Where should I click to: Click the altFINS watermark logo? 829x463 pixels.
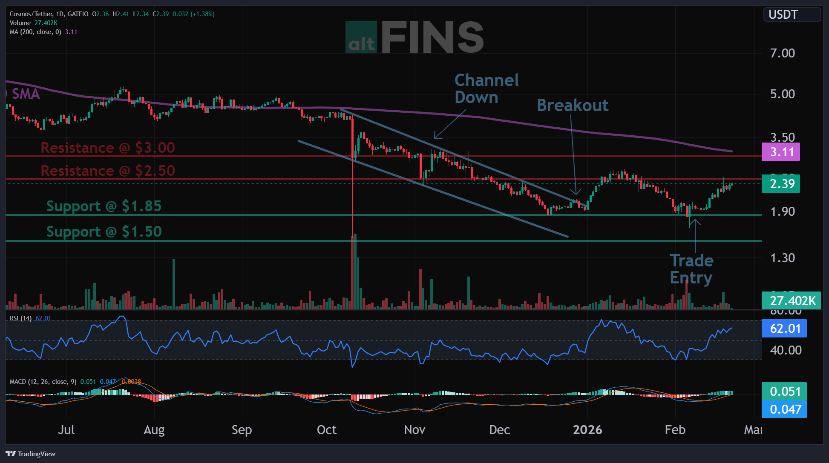click(414, 37)
